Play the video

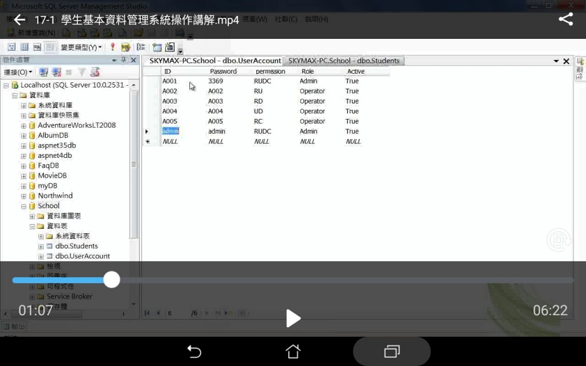point(293,319)
